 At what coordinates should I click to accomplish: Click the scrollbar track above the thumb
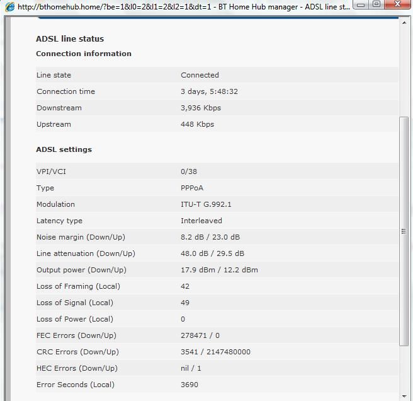click(x=404, y=69)
